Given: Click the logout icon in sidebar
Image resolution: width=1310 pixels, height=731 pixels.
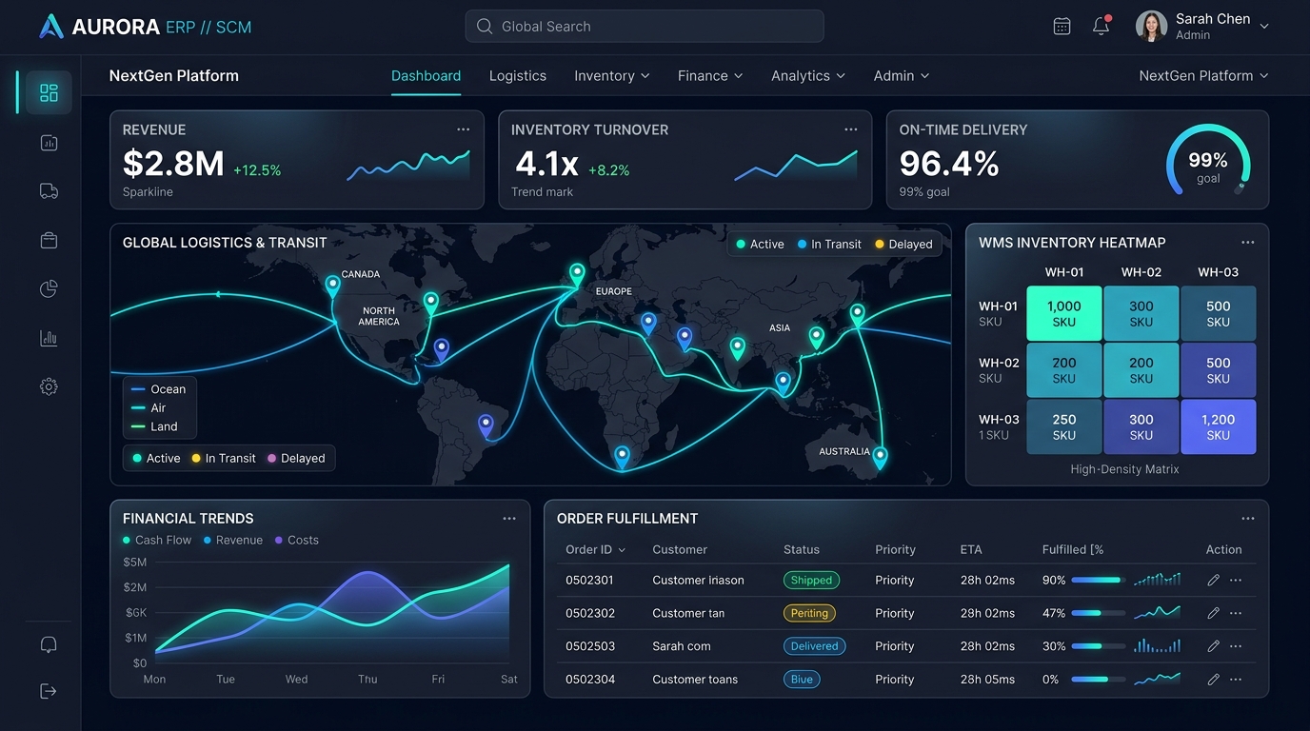Looking at the screenshot, I should pos(49,691).
